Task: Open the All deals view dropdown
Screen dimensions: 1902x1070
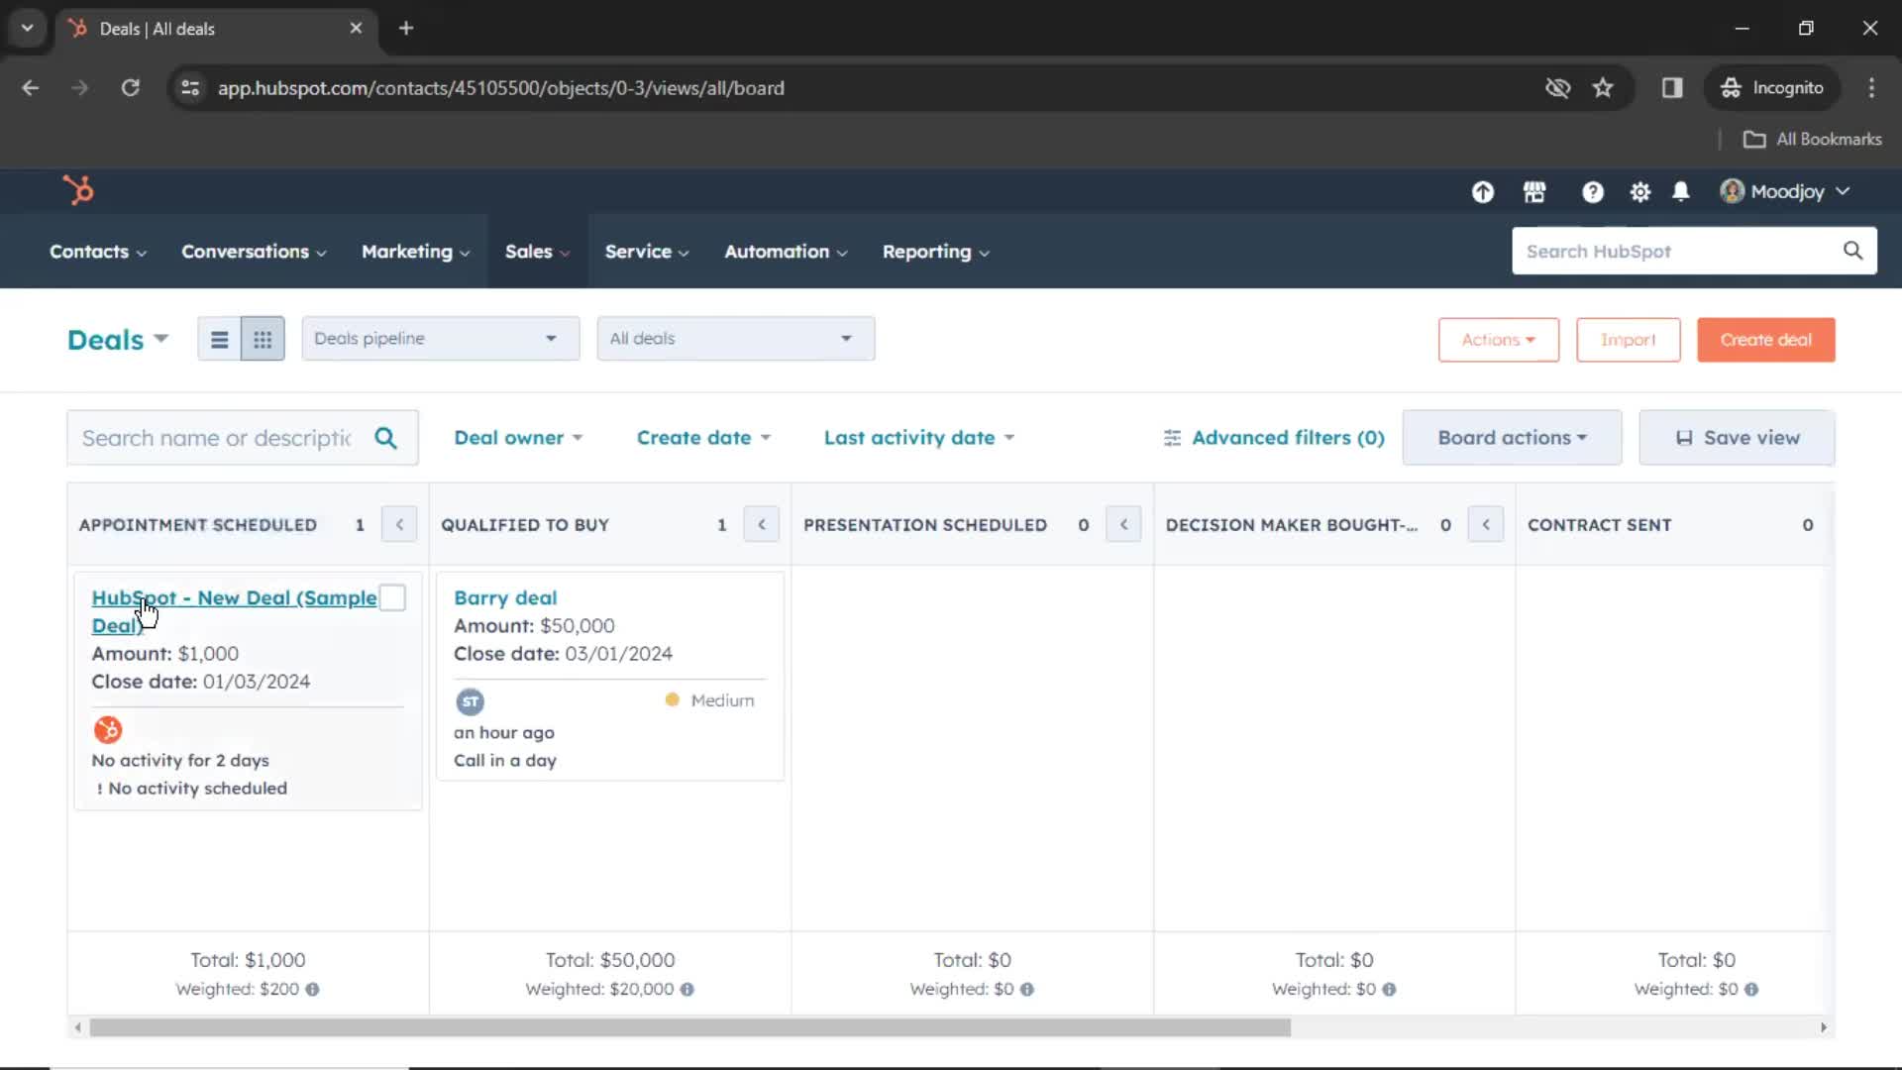Action: [736, 339]
